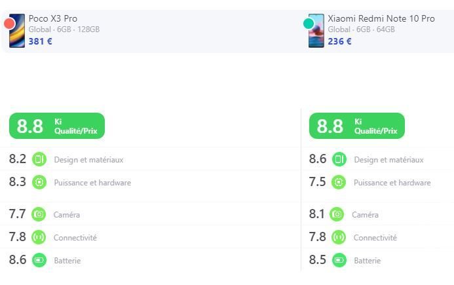The image size is (454, 285).
Task: Click Poco X3 Pro 8.8 Ki Qualité/Prix badge
Action: (57, 126)
